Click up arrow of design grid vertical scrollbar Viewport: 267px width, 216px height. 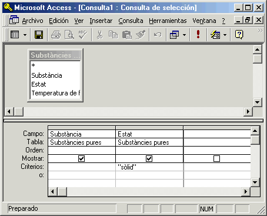click(255, 131)
